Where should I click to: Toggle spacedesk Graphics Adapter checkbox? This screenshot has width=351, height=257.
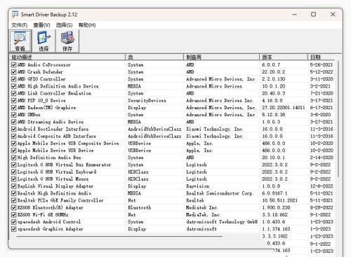pos(14,229)
